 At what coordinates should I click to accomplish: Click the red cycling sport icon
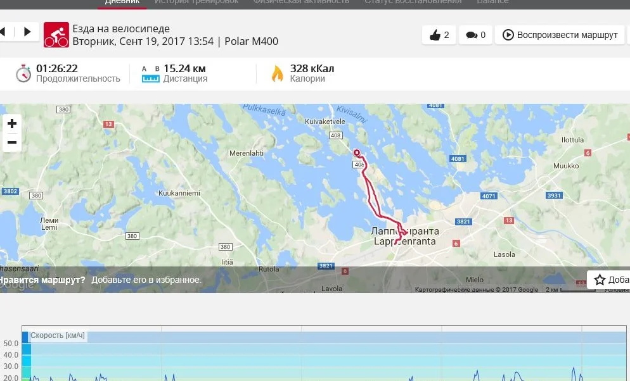point(56,35)
